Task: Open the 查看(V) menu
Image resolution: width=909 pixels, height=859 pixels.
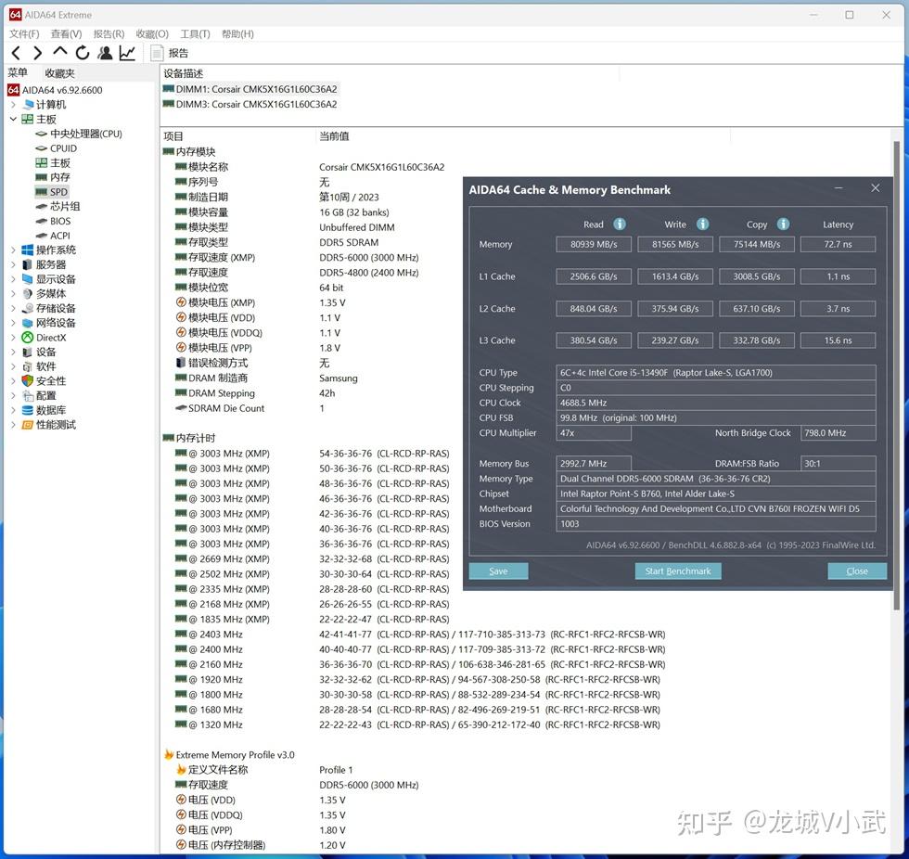Action: tap(66, 34)
